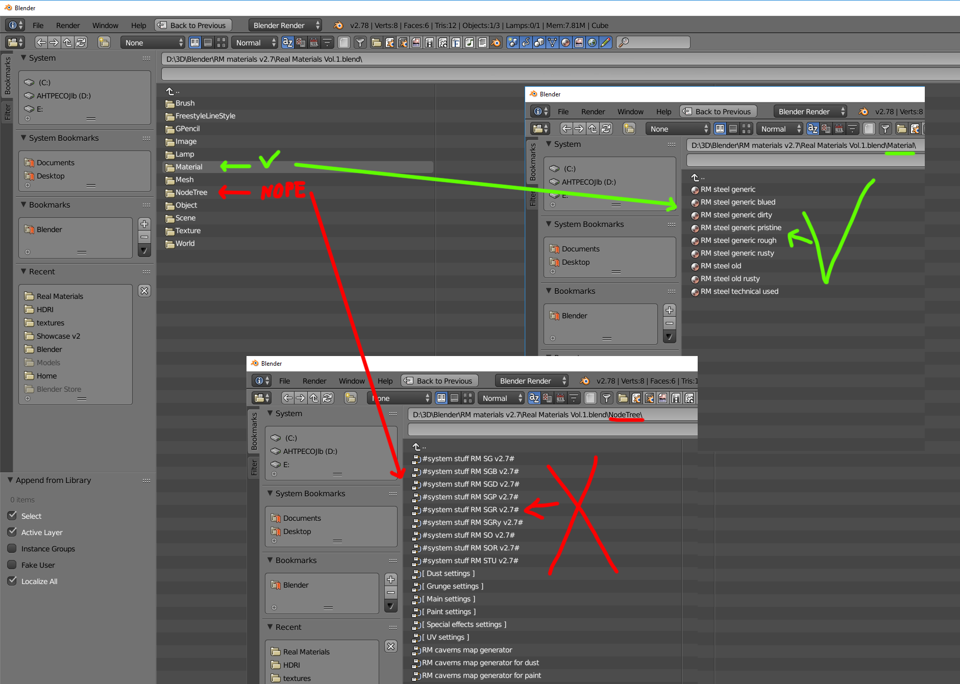
Task: Toggle the grease pencil filter icon
Action: [x=605, y=43]
